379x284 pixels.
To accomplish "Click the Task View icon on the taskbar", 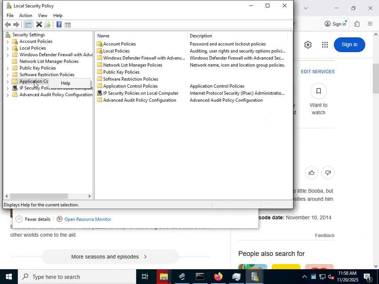I will (x=145, y=277).
